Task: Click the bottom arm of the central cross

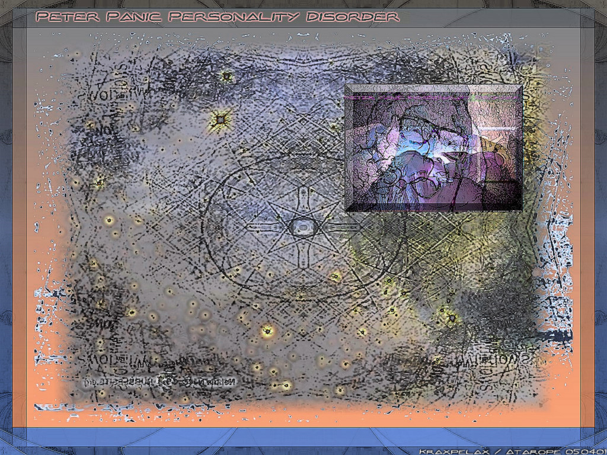Action: tap(302, 256)
